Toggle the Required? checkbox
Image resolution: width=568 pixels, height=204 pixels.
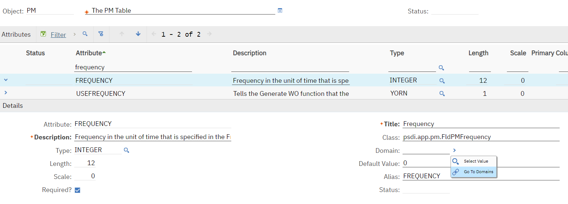77,190
